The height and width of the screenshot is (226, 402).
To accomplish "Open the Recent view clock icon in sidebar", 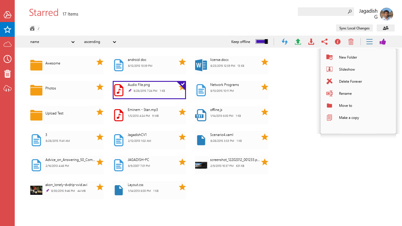I will [x=7, y=59].
